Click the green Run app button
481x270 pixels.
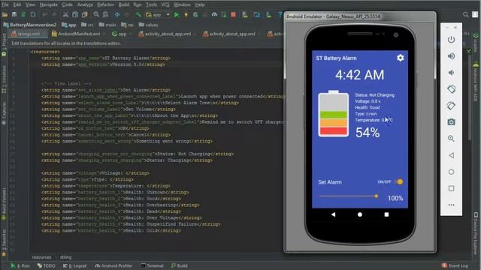coord(177,14)
